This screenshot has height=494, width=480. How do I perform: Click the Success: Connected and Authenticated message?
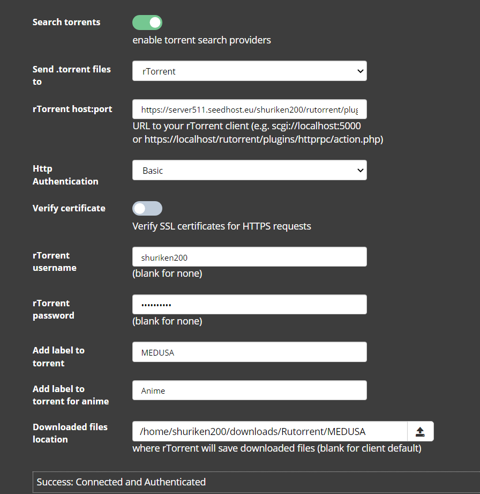pyautogui.click(x=121, y=482)
